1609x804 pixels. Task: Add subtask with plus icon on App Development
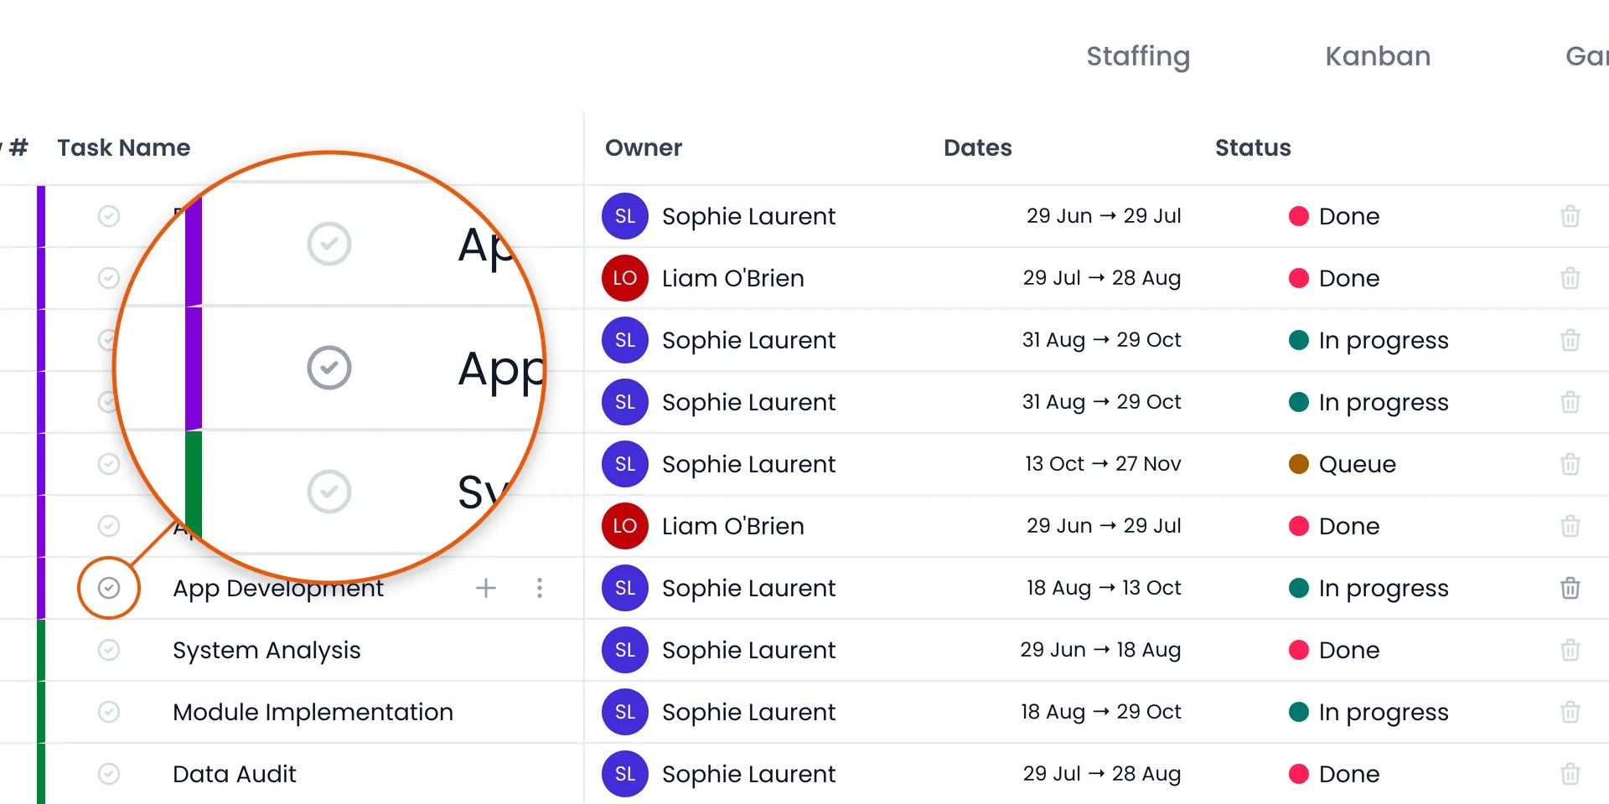click(x=486, y=588)
